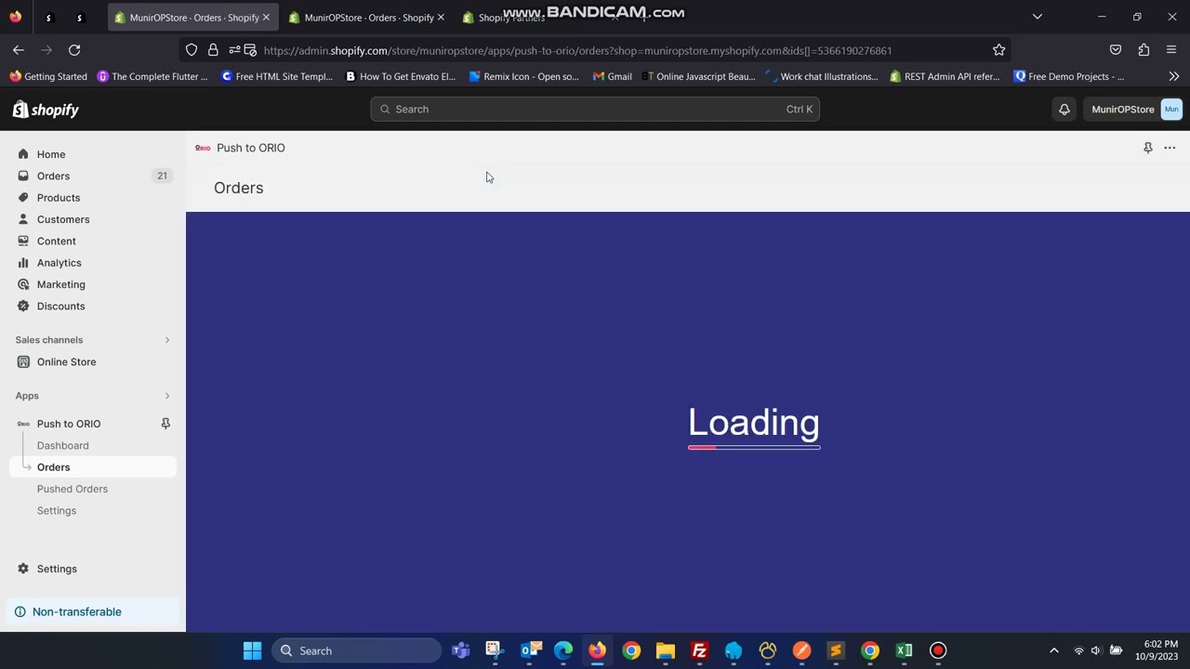
Task: Go back with the browser back arrow
Action: [19, 50]
